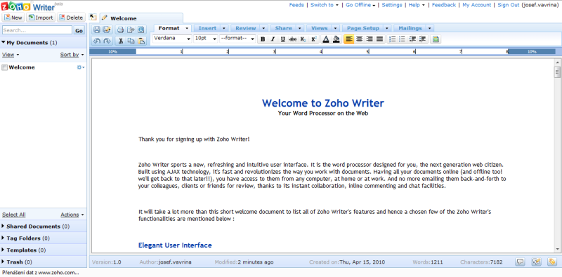This screenshot has height=277, width=562.
Task: Switch to the Insert tab
Action: click(207, 28)
